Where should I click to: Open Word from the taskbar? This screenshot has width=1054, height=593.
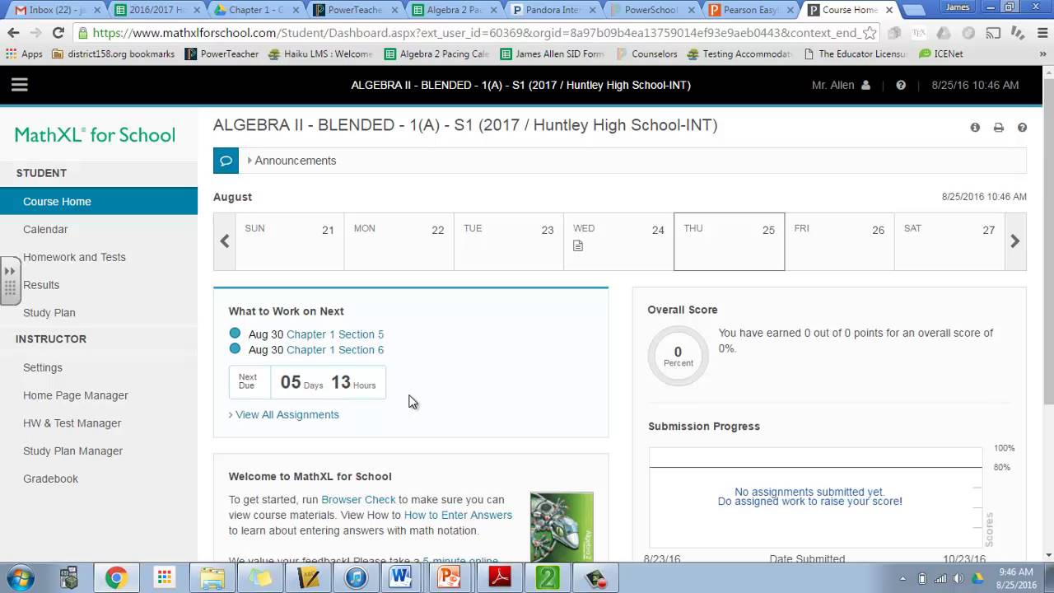click(400, 577)
